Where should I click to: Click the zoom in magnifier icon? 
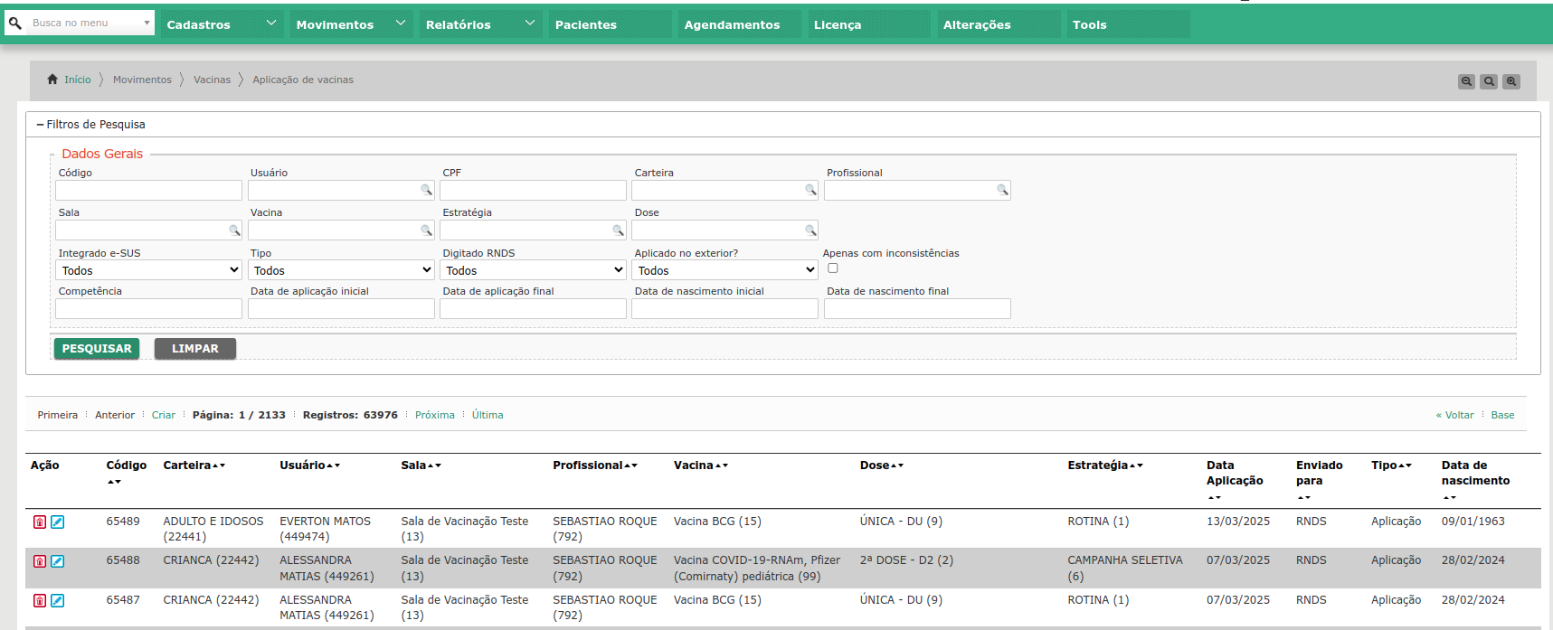pyautogui.click(x=1511, y=81)
